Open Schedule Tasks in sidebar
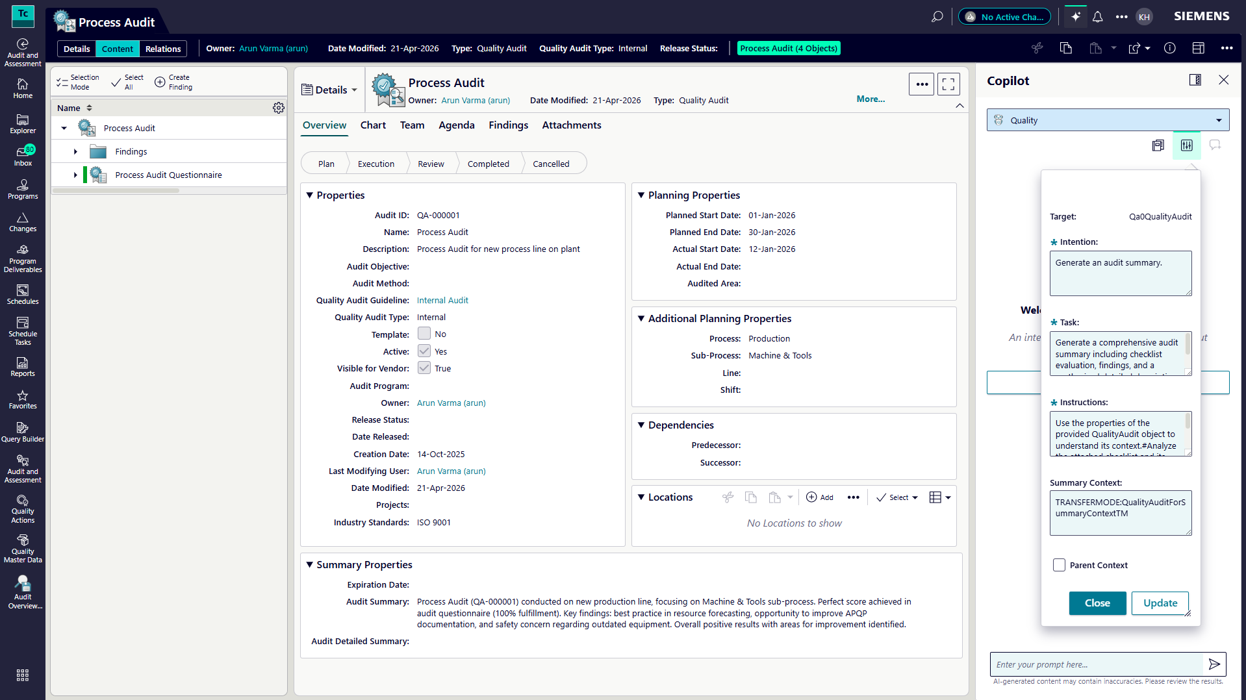1246x700 pixels. [23, 331]
